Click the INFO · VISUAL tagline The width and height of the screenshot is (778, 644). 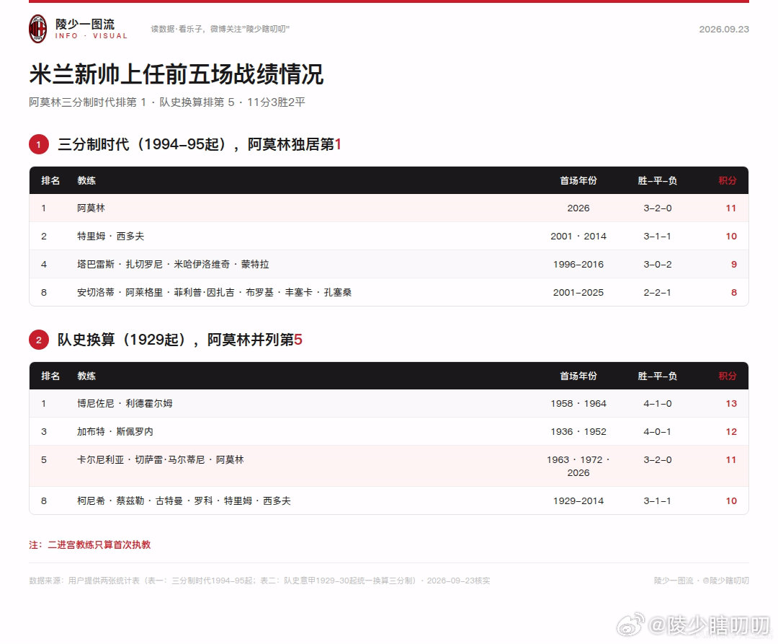point(91,36)
